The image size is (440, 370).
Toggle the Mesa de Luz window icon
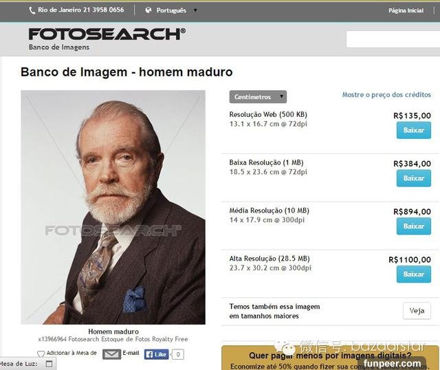49,364
